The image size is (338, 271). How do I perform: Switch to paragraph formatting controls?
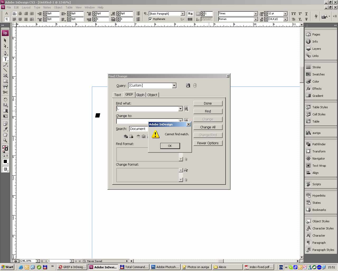[x=7, y=19]
